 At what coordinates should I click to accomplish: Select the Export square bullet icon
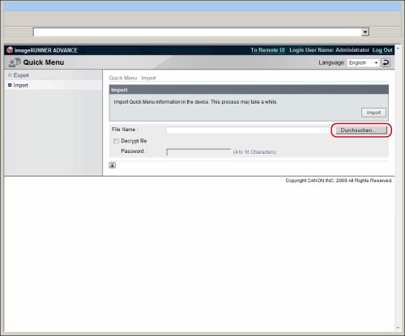(x=10, y=75)
